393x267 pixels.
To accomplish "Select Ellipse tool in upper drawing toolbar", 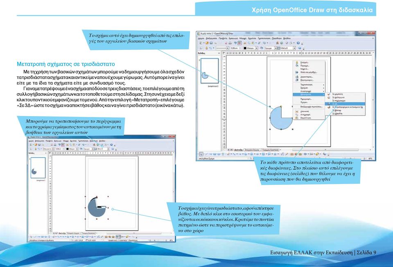I will pos(219,154).
